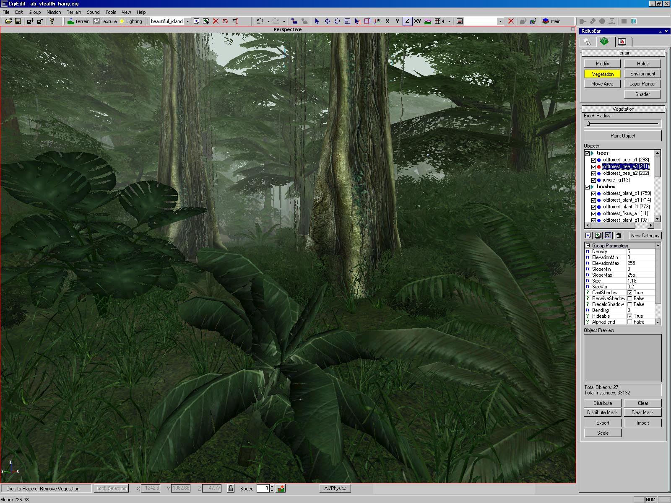671x503 pixels.
Task: Click the Lighting toolbar button
Action: [131, 21]
